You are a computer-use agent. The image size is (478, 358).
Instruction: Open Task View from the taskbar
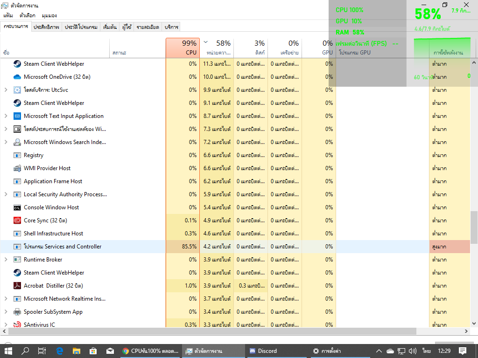pos(42,351)
